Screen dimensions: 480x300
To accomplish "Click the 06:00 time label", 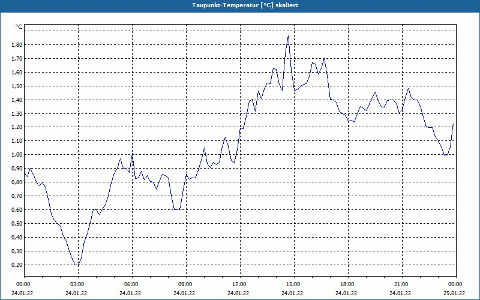I will (132, 284).
